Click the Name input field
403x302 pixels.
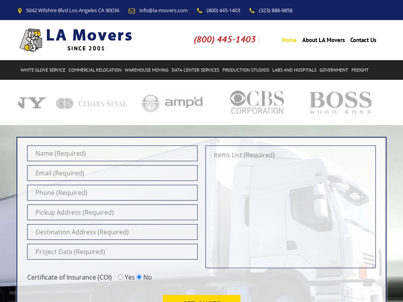pos(112,153)
